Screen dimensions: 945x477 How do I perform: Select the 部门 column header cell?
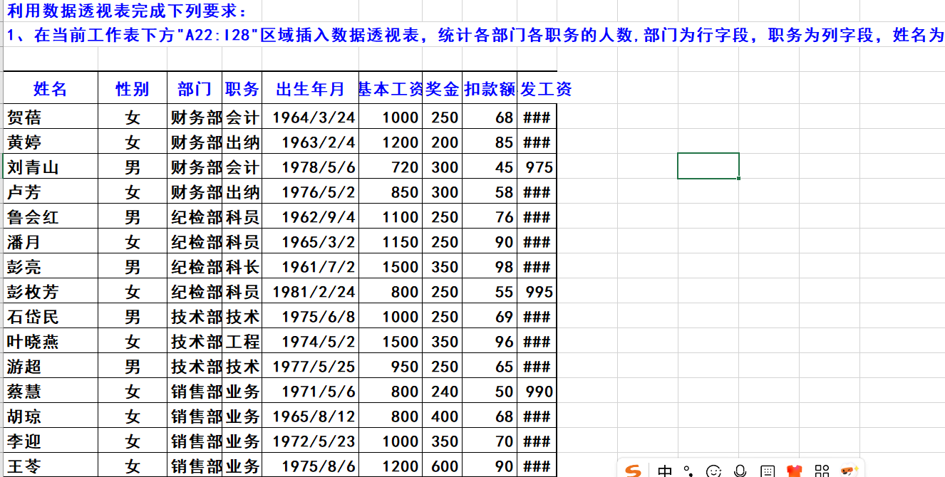point(195,89)
